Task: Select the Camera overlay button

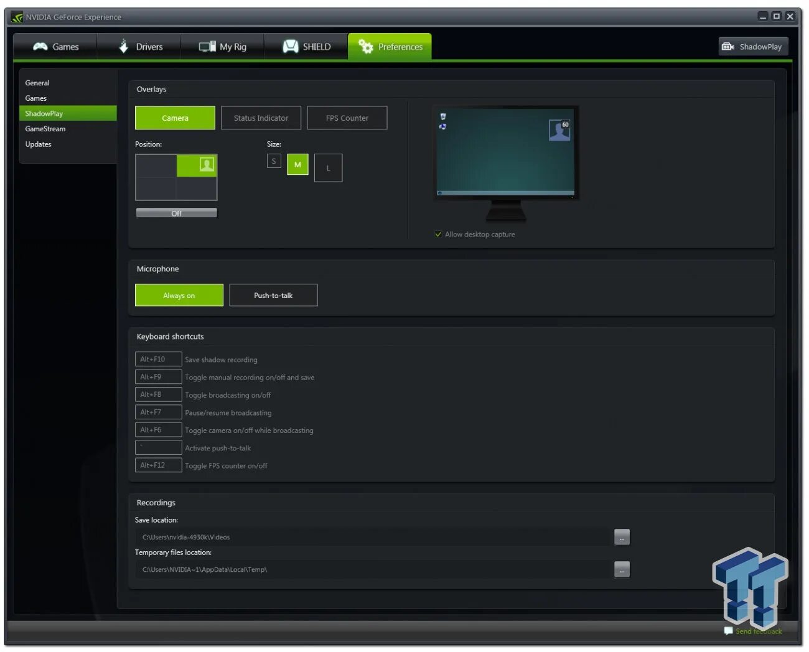Action: 175,118
